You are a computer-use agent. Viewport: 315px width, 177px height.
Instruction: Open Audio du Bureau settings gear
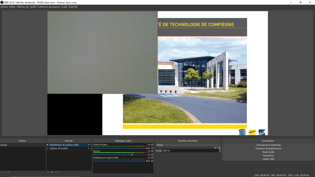tap(152, 148)
